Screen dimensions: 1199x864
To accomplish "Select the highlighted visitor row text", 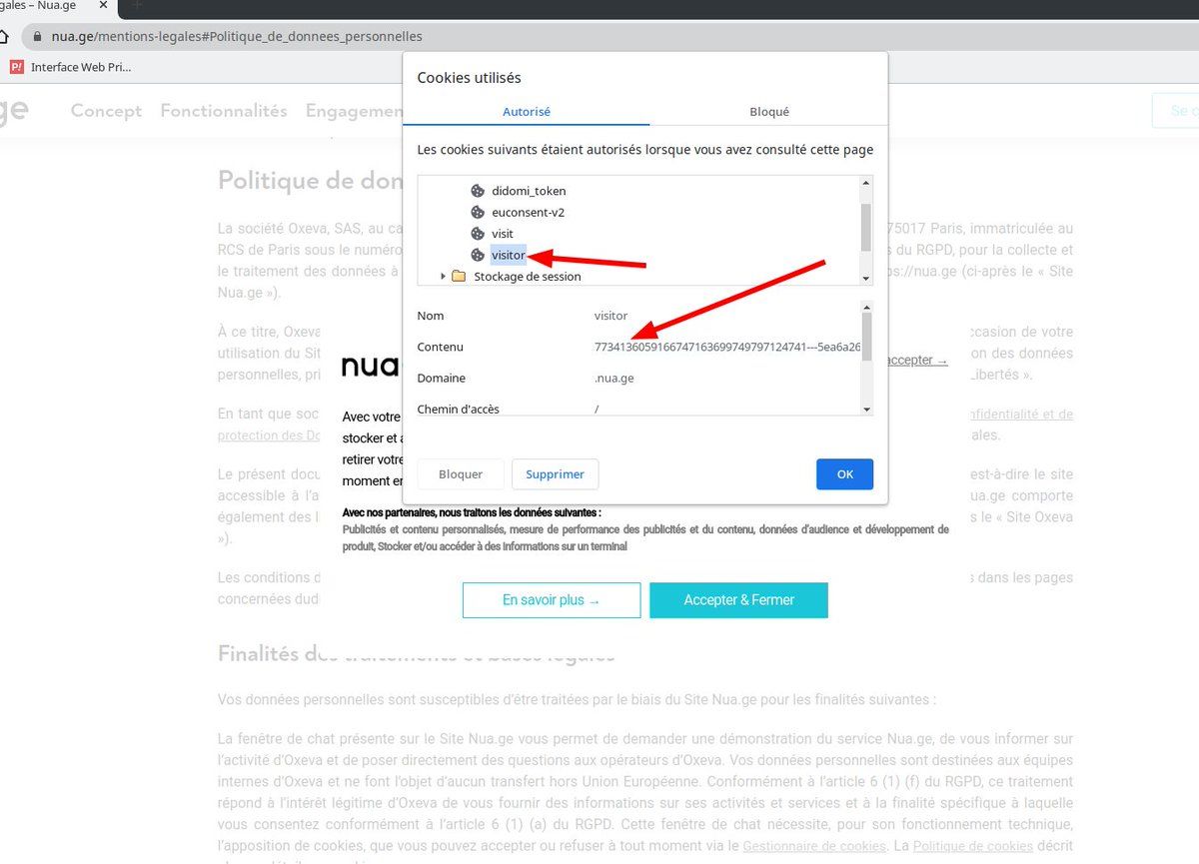I will pos(508,256).
